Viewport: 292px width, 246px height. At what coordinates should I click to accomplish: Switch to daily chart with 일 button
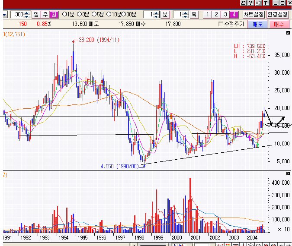(x=36, y=15)
